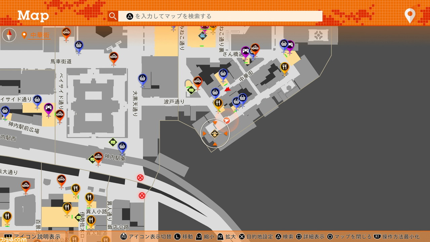
Task: Click the 異人小路 street label
Action: click(x=96, y=211)
